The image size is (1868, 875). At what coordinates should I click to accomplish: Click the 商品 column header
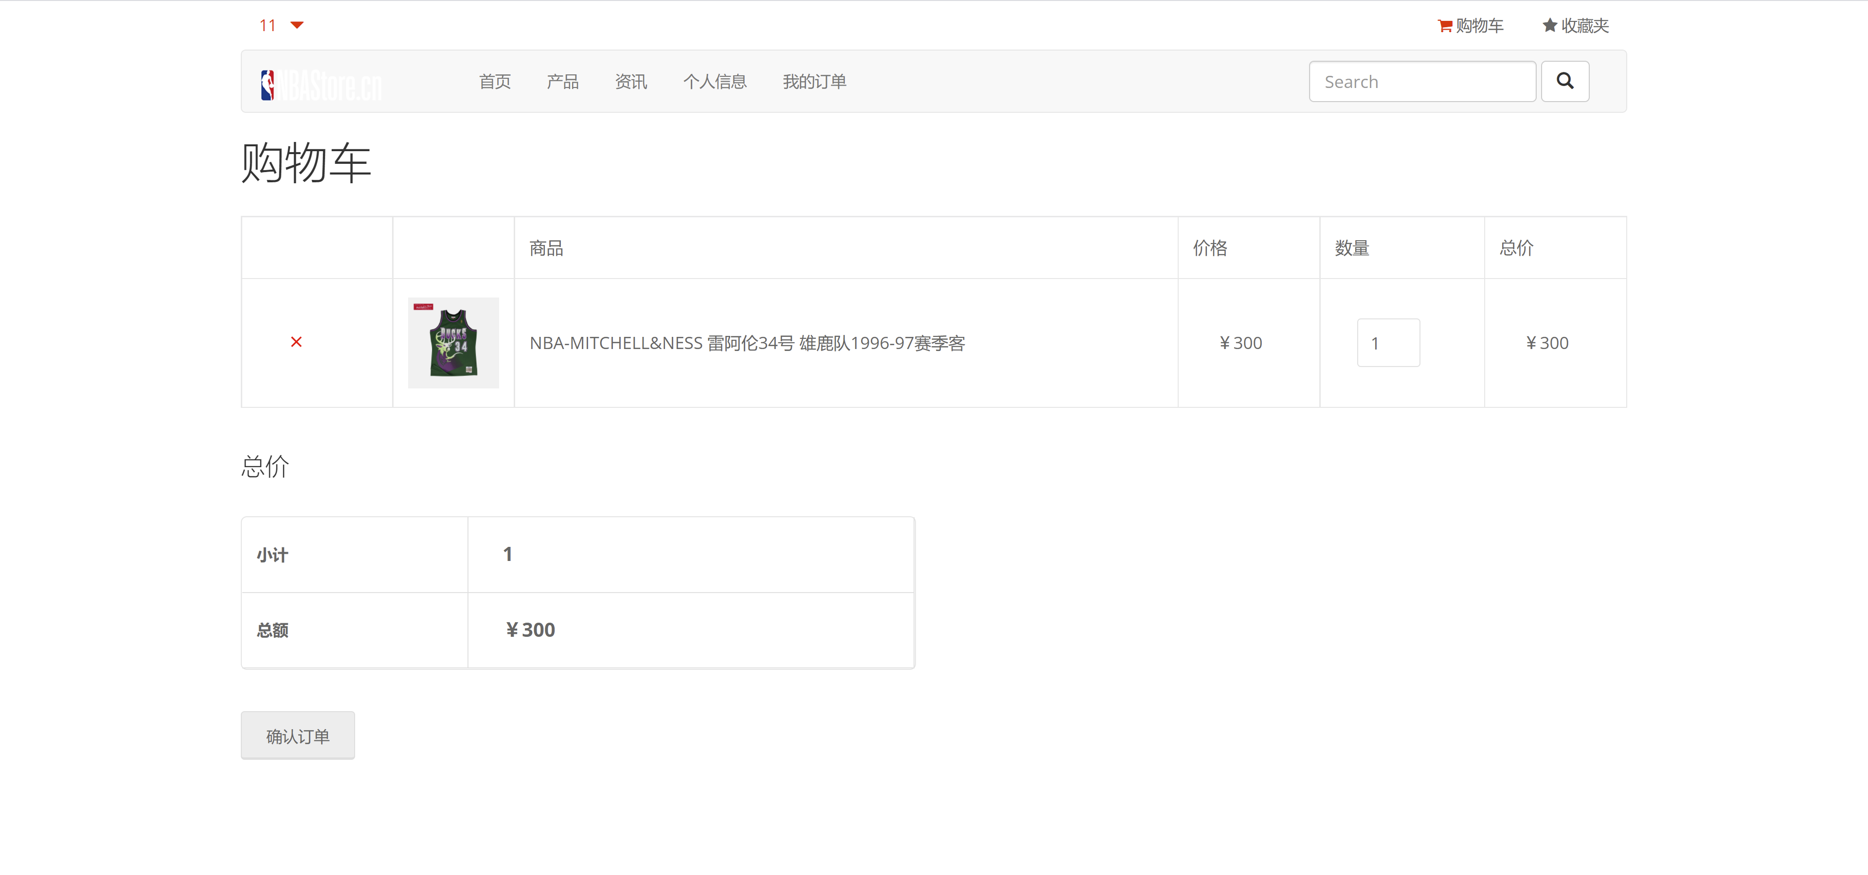point(546,248)
